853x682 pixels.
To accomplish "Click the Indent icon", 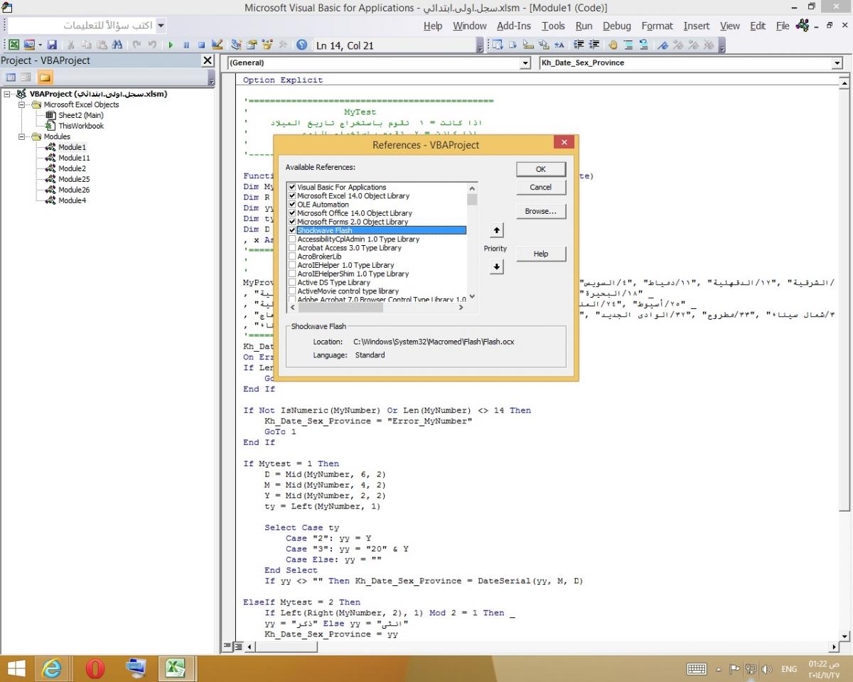I will (x=578, y=45).
